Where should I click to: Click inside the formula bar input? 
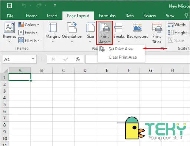tap(138, 59)
